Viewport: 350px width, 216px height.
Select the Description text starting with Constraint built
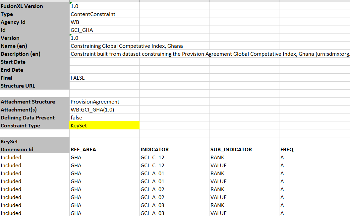pyautogui.click(x=209, y=54)
